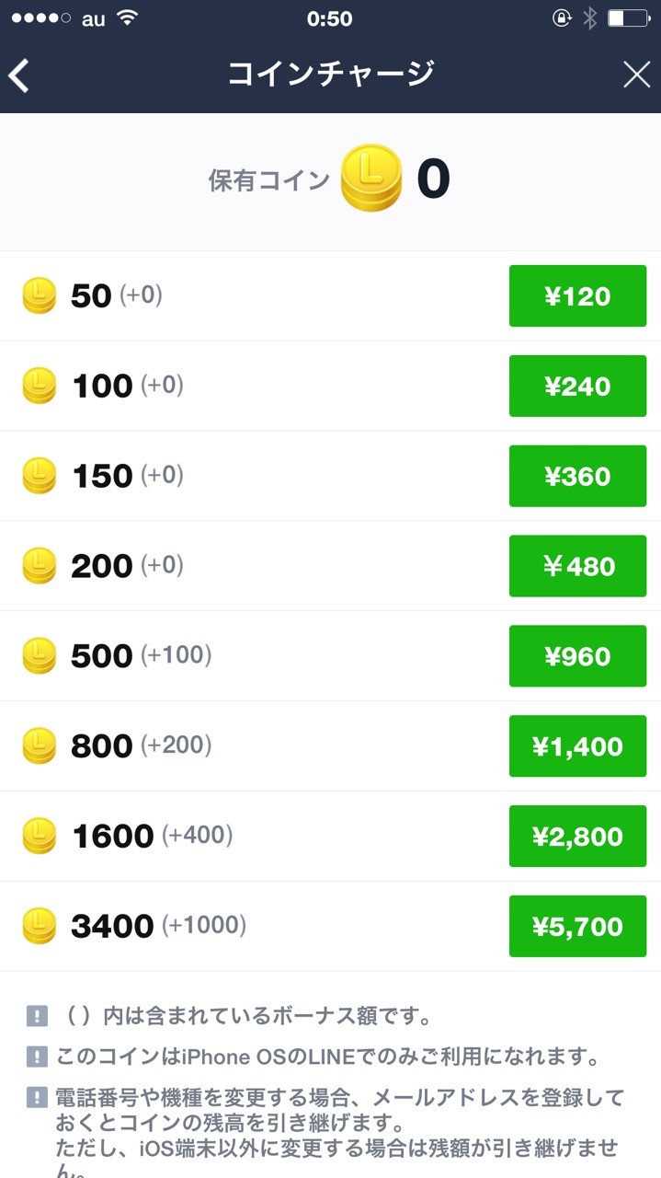
Task: Tap the battery indicator icon
Action: pyautogui.click(x=629, y=18)
